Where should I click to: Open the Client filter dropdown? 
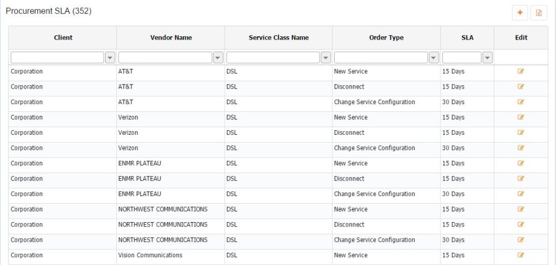(110, 57)
